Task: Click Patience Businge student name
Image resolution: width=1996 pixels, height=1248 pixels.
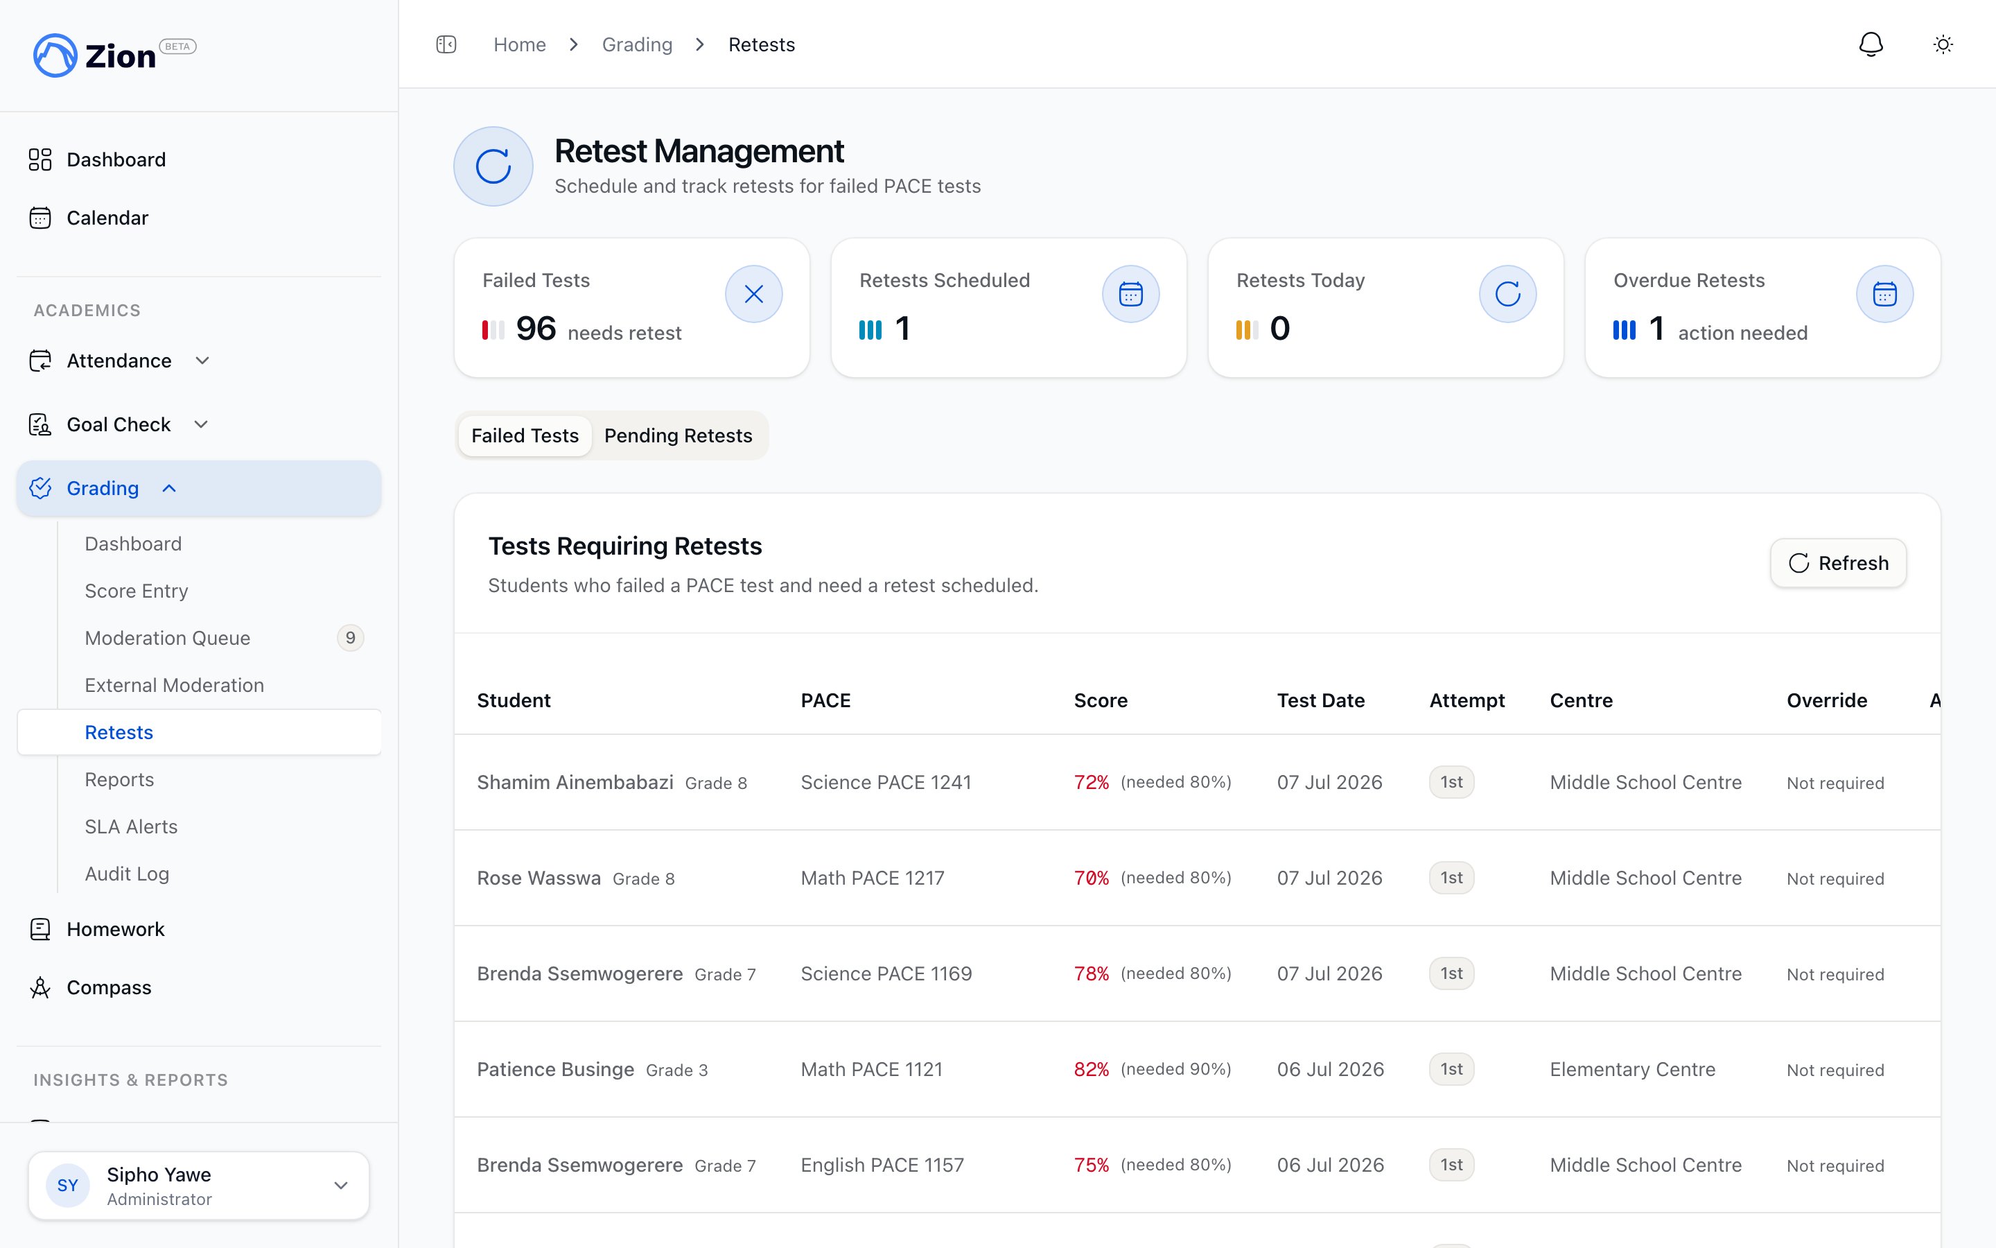Action: (x=555, y=1069)
